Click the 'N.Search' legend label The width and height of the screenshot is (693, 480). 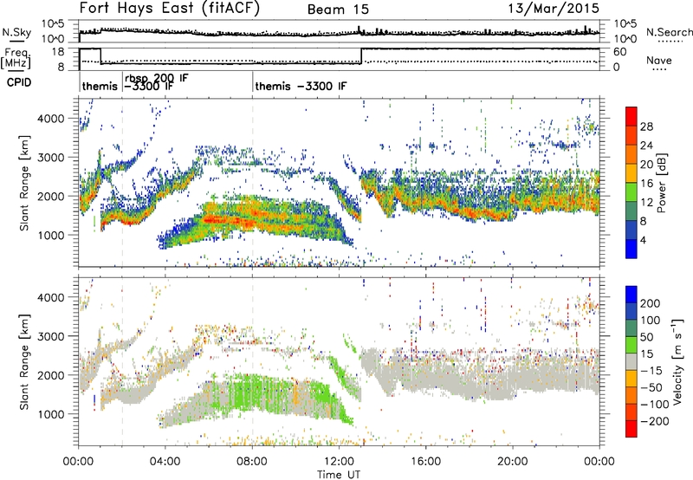669,32
